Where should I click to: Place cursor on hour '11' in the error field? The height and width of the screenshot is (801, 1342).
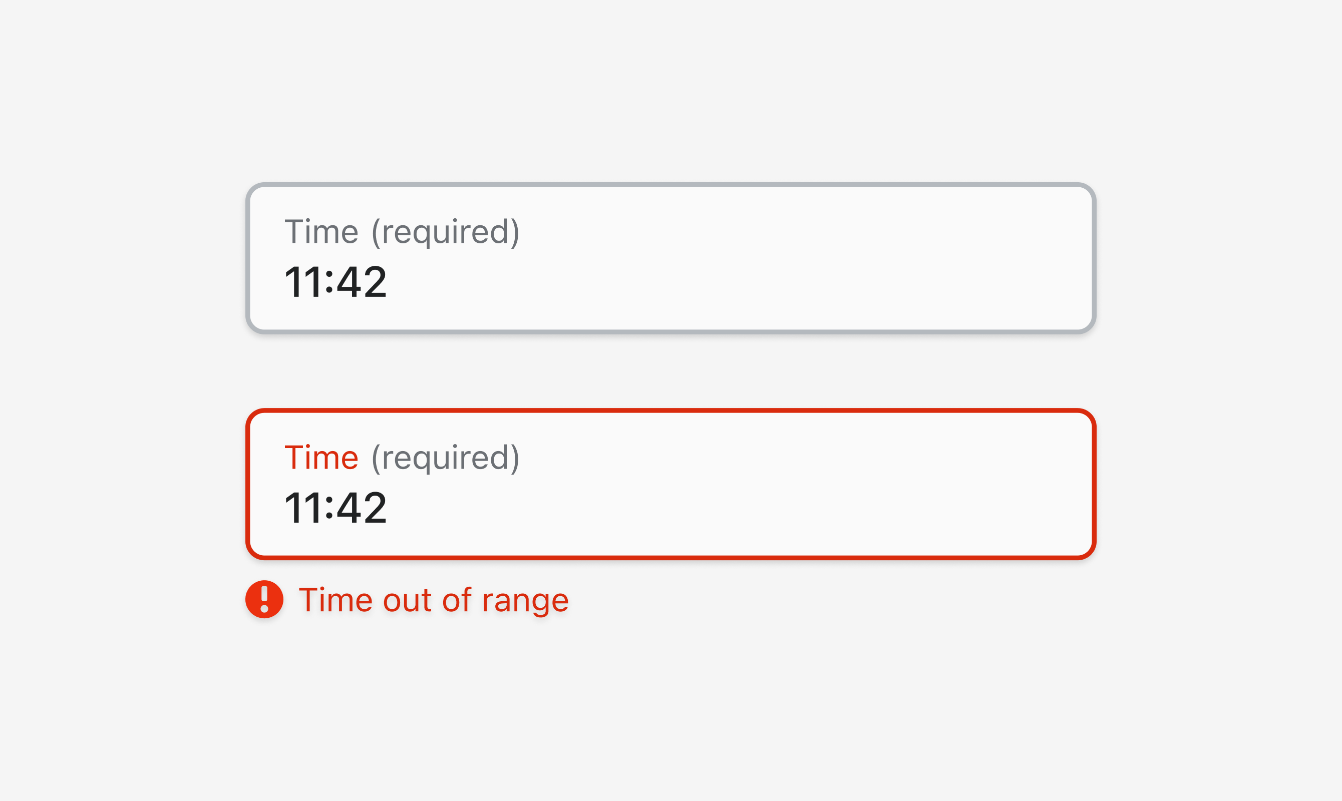[303, 508]
